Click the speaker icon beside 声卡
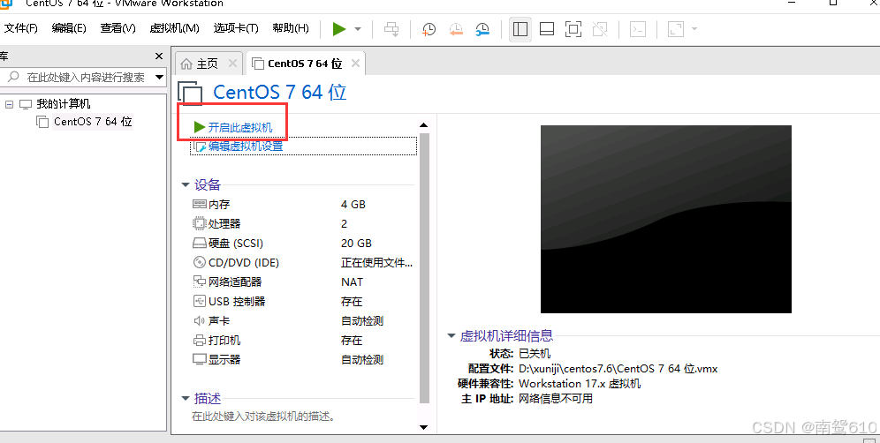Image resolution: width=880 pixels, height=443 pixels. pos(200,320)
